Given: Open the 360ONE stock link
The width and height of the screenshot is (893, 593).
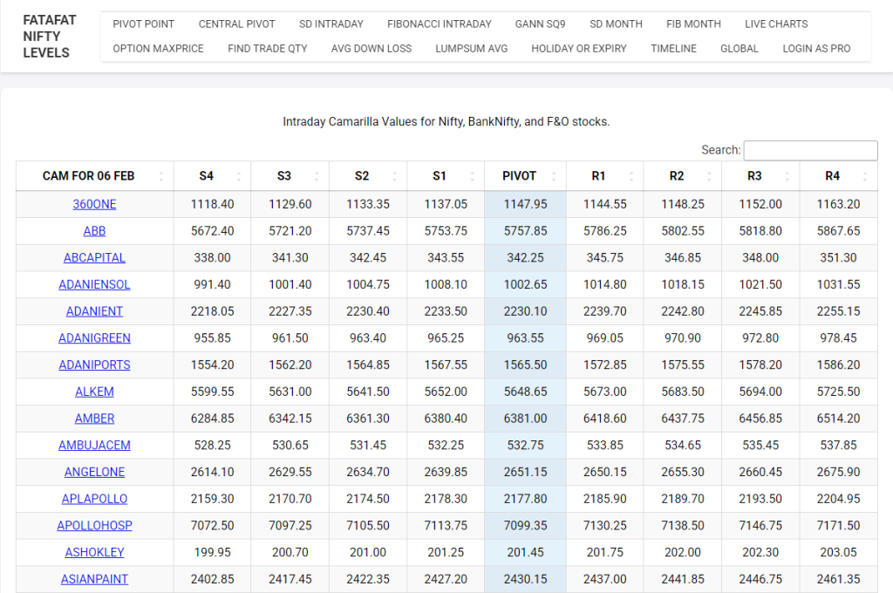Looking at the screenshot, I should 94,204.
